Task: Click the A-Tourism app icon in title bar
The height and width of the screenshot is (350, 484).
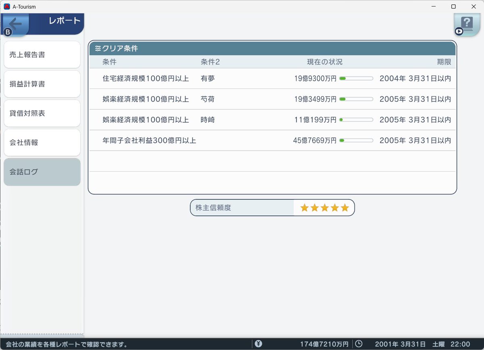Action: point(6,6)
